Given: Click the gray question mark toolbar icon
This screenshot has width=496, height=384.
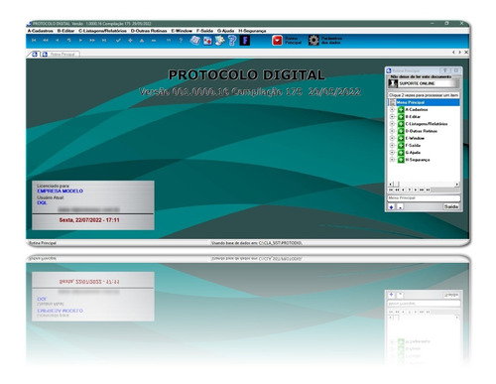Looking at the screenshot, I should click(181, 41).
